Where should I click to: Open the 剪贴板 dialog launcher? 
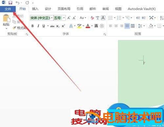[x=27, y=34]
